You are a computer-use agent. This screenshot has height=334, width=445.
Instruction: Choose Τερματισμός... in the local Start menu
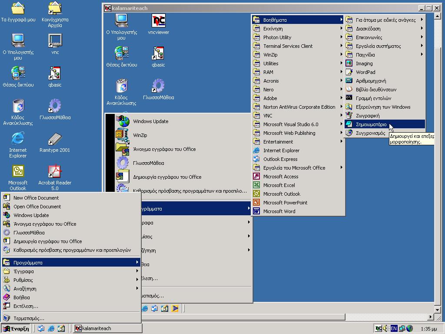(71, 318)
